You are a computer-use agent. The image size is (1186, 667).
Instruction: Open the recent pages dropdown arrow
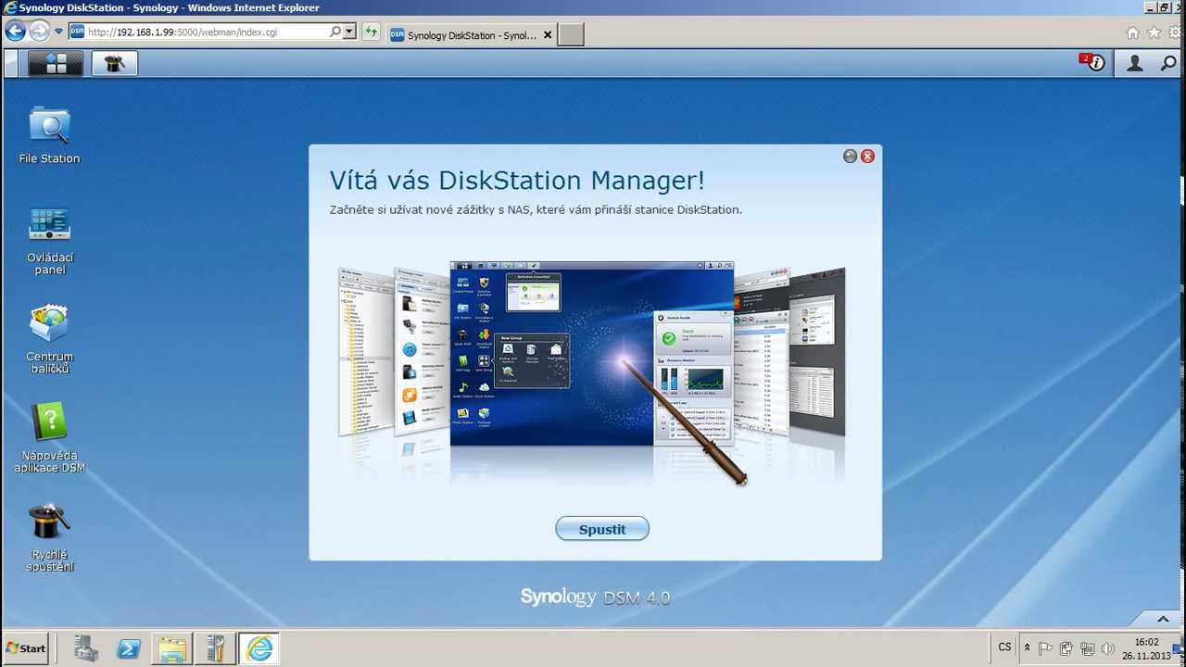coord(58,31)
